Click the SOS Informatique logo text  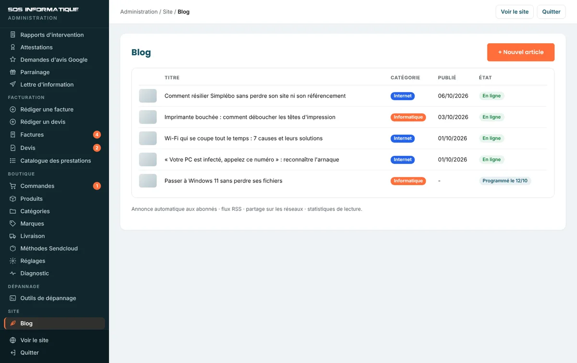click(43, 10)
